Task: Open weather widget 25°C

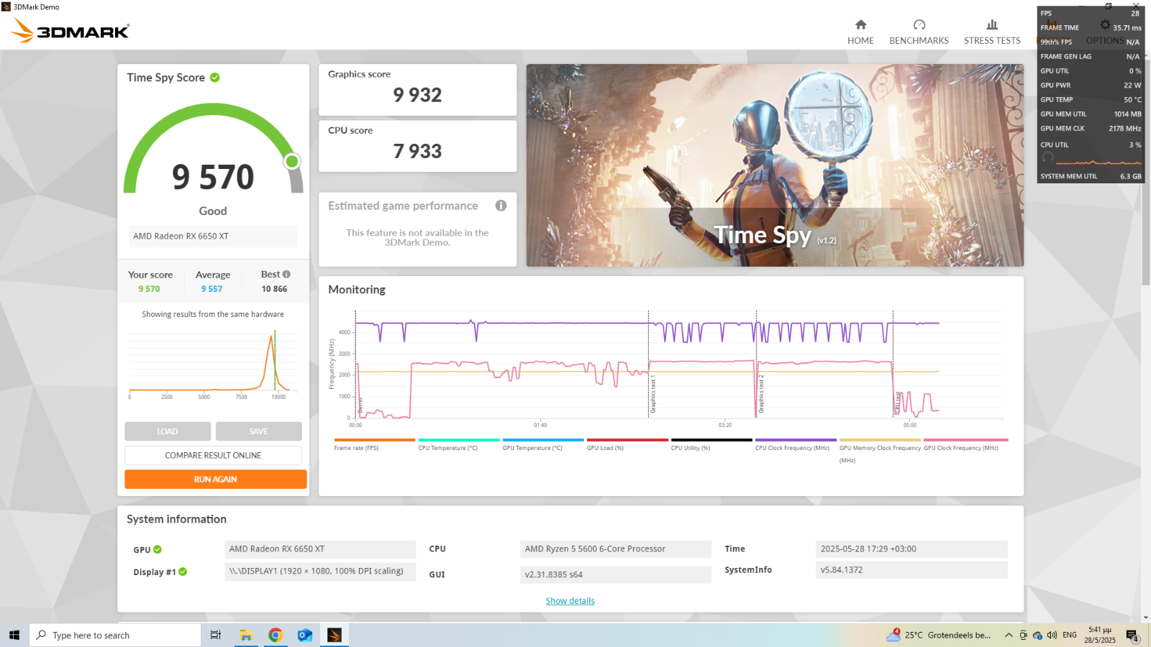Action: click(940, 635)
